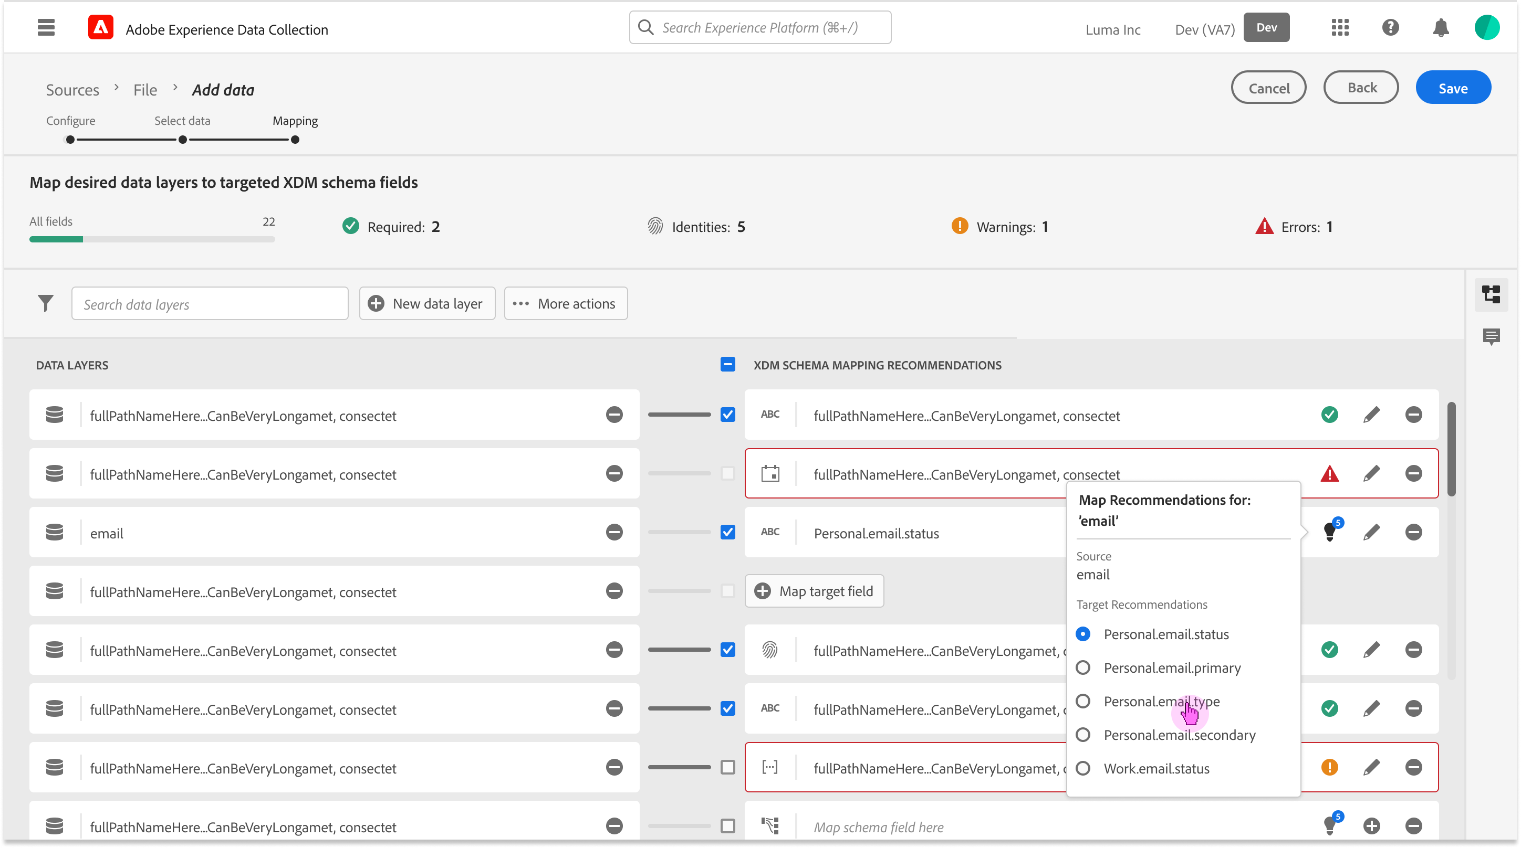Remove the email data layer row
The image size is (1521, 848).
pyautogui.click(x=614, y=532)
